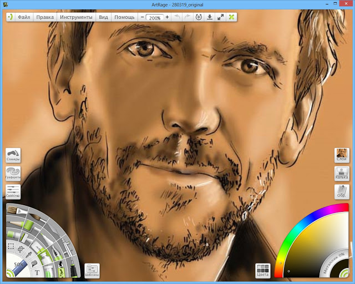Select the Airbrush tool
This screenshot has height=284, width=355.
(x=67, y=246)
